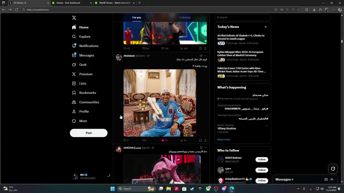
Task: Expand the More menu in sidebar
Action: [80, 121]
